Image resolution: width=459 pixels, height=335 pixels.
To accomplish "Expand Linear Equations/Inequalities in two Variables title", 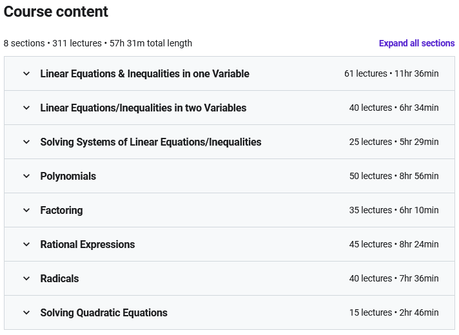I will pyautogui.click(x=143, y=108).
